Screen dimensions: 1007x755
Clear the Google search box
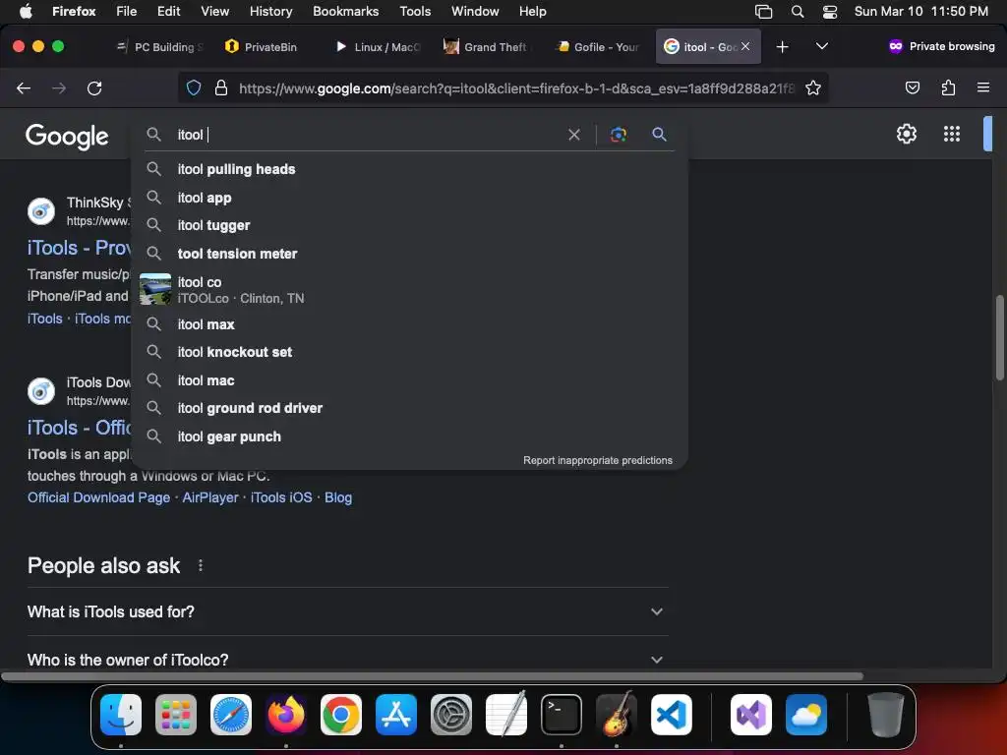[x=574, y=135]
